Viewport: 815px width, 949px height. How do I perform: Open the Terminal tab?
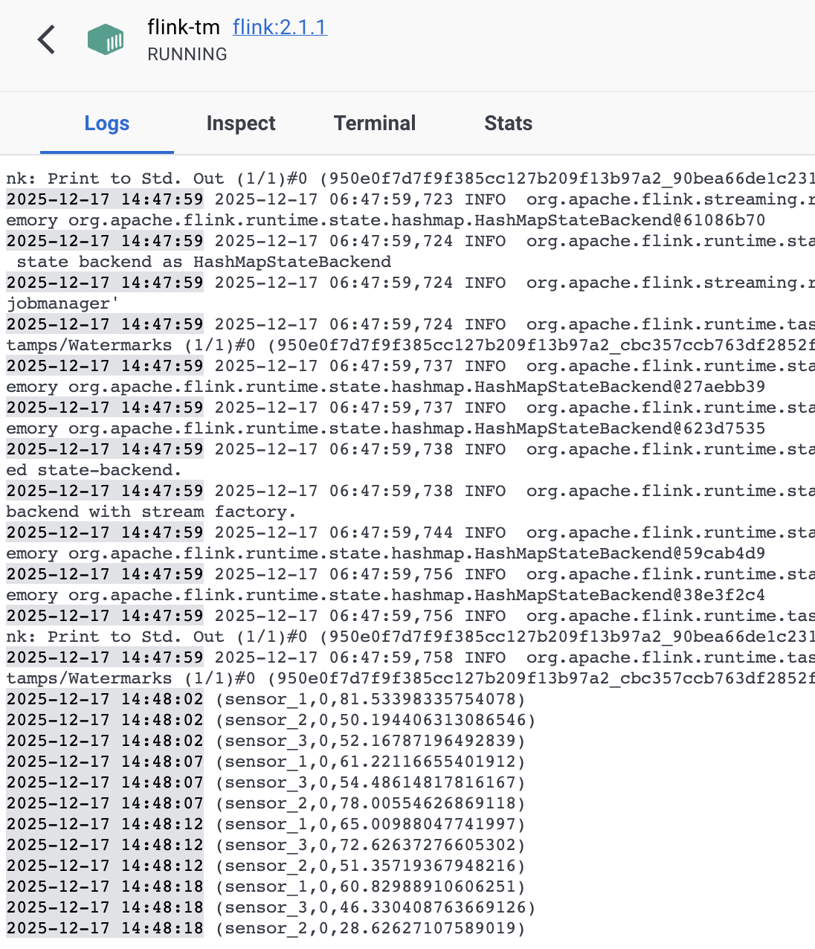click(375, 123)
